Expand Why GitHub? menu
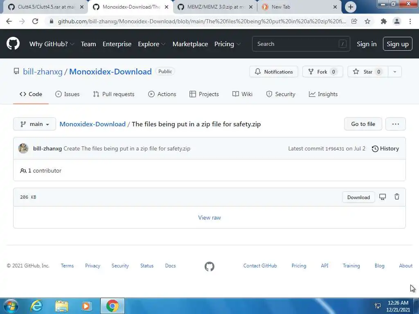This screenshot has width=419, height=314. (x=52, y=44)
